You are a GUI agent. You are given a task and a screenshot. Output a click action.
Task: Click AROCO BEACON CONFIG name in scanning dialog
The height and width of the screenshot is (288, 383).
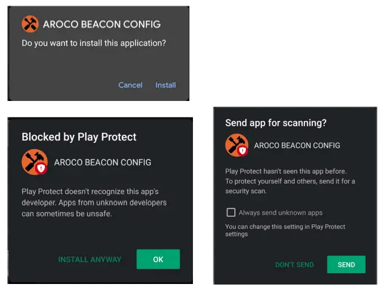click(297, 145)
